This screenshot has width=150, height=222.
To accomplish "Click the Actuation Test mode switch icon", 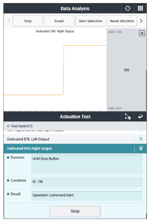I will (x=128, y=116).
